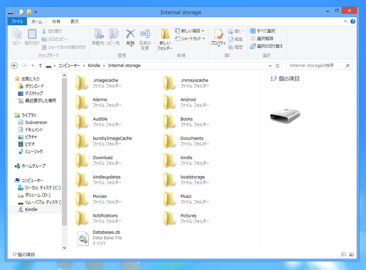Image resolution: width=366 pixels, height=270 pixels.
Task: Click Copy path (パスのコピー)
Action: pyautogui.click(x=54, y=39)
